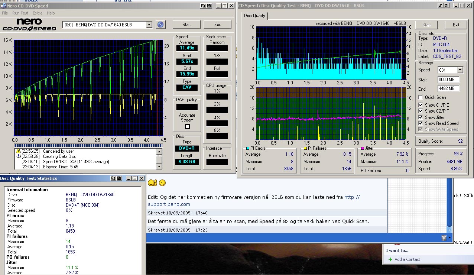
Task: Click cyan PI Errors legend swatch
Action: [x=248, y=148]
